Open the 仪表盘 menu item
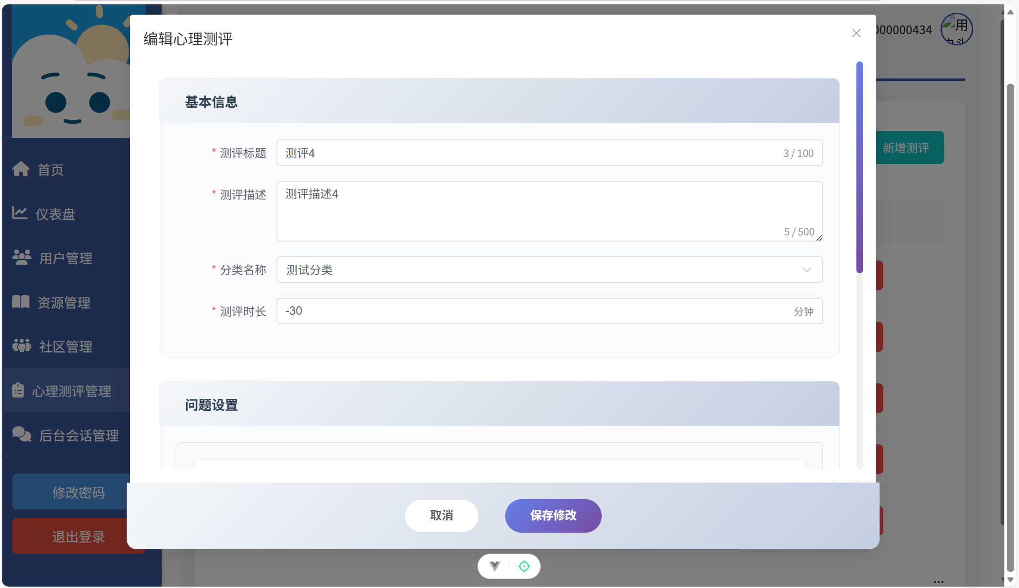1019x588 pixels. (x=66, y=214)
